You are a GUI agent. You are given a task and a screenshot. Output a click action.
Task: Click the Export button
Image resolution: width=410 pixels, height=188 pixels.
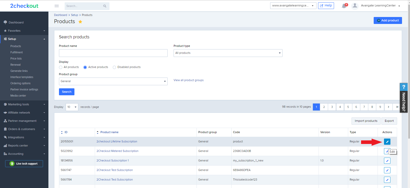(389, 121)
